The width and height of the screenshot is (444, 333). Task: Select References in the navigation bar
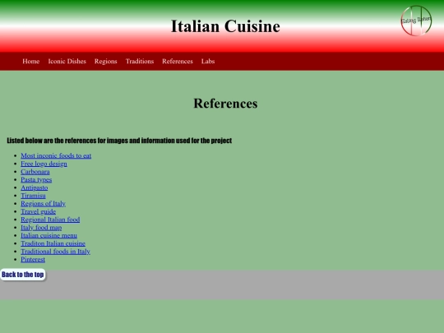[178, 61]
